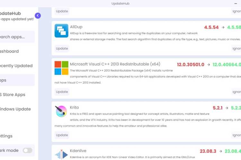Ignore the Visual C++ 2013 update
The width and height of the screenshot is (241, 160).
pyautogui.click(x=237, y=92)
